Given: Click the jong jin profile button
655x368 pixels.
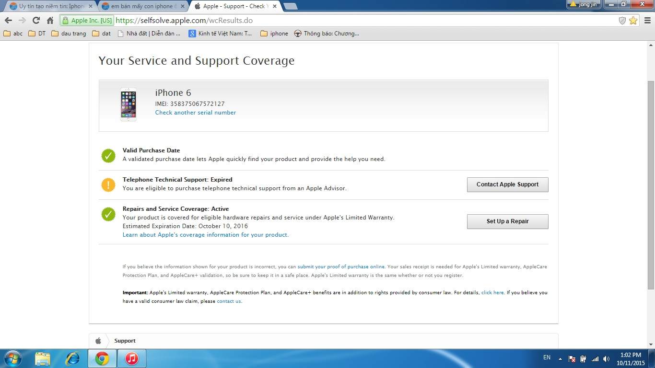Looking at the screenshot, I should click(584, 4).
